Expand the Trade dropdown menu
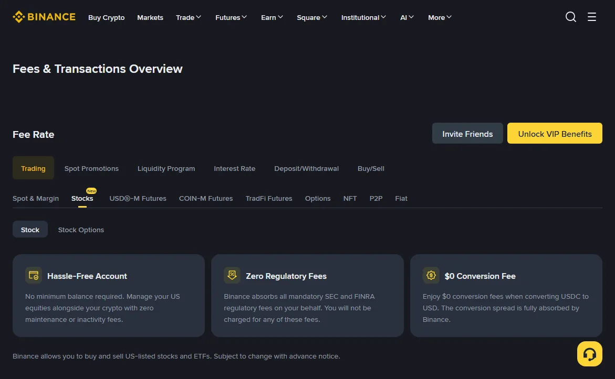 pos(188,17)
